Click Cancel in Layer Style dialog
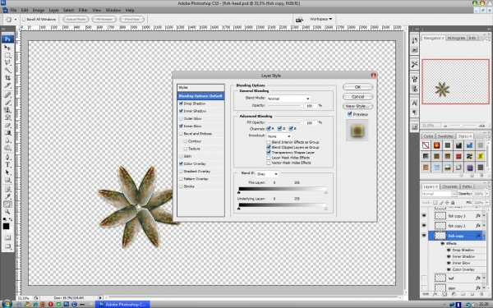This screenshot has width=493, height=308. coord(357,96)
